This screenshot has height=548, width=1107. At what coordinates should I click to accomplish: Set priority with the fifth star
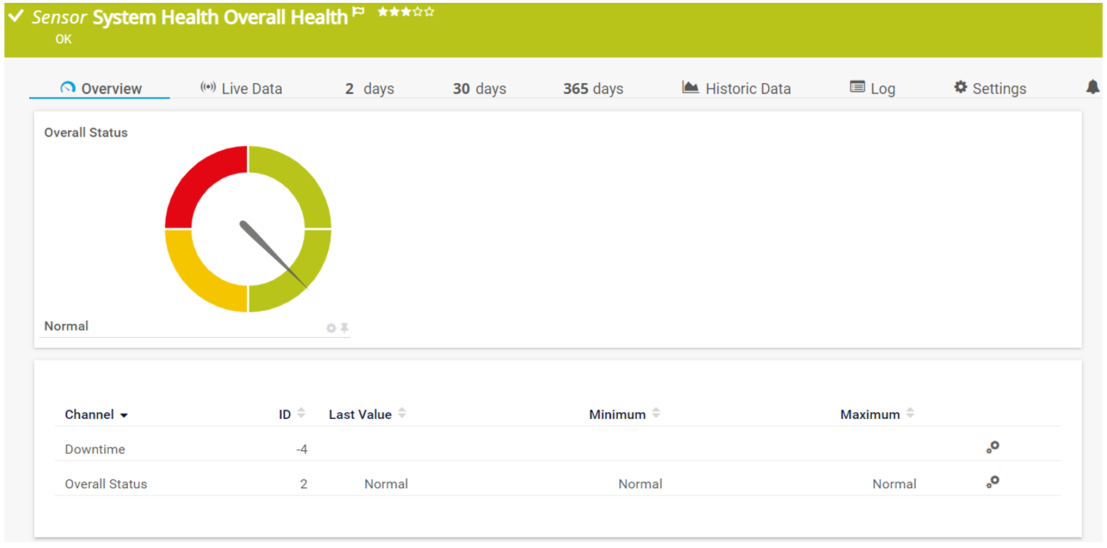pos(429,12)
